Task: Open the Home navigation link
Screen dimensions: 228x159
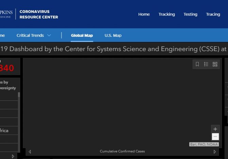Action: (144, 14)
